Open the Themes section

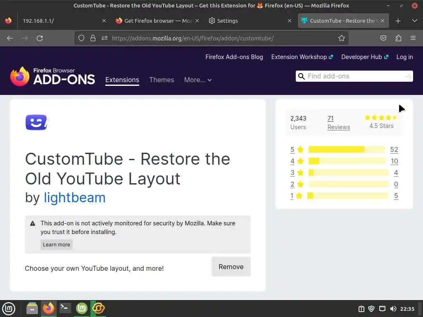162,80
